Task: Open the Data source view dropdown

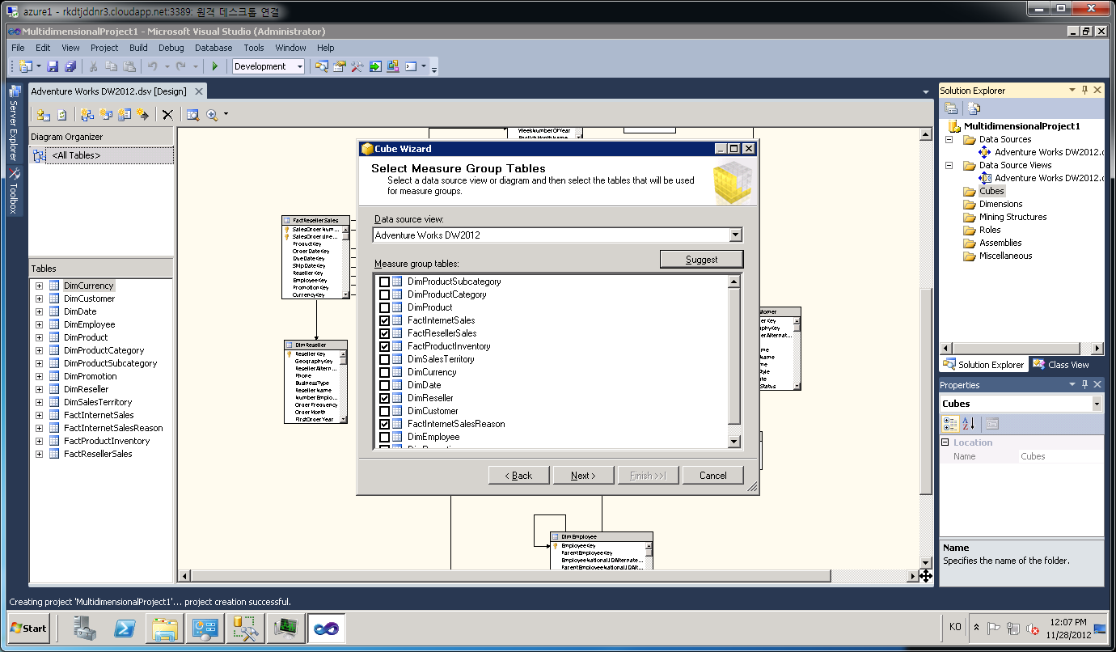Action: click(735, 235)
